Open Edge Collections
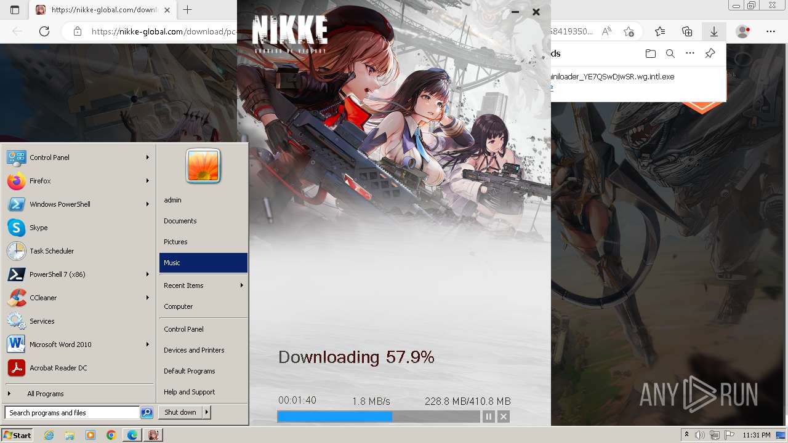The height and width of the screenshot is (443, 788). (x=687, y=31)
